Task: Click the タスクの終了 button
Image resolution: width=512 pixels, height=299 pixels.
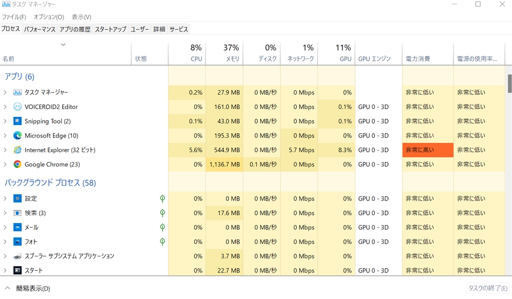Action: pos(487,288)
